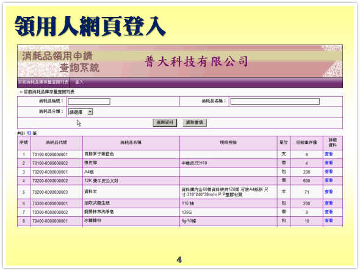Click item code 70200-0000000001 cell

coord(50,172)
